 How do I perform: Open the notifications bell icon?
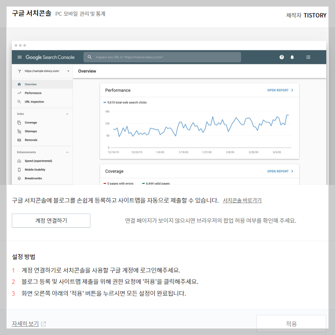(292, 57)
